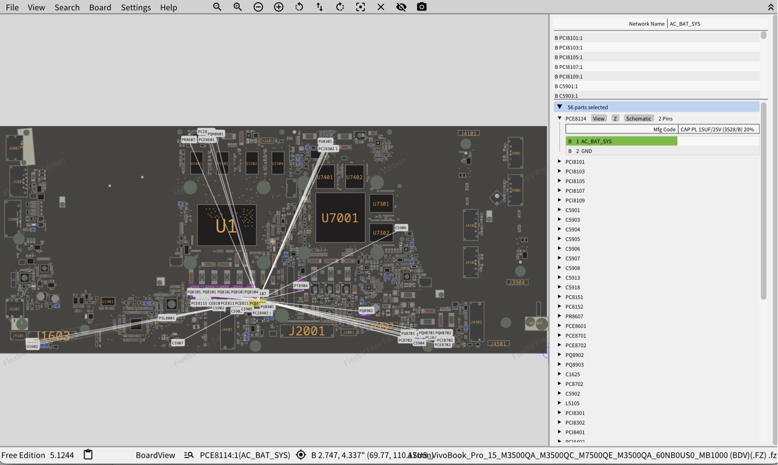The height and width of the screenshot is (465, 778).
Task: Click the Network Name field showing AC_BAT_SYS
Action: [716, 24]
